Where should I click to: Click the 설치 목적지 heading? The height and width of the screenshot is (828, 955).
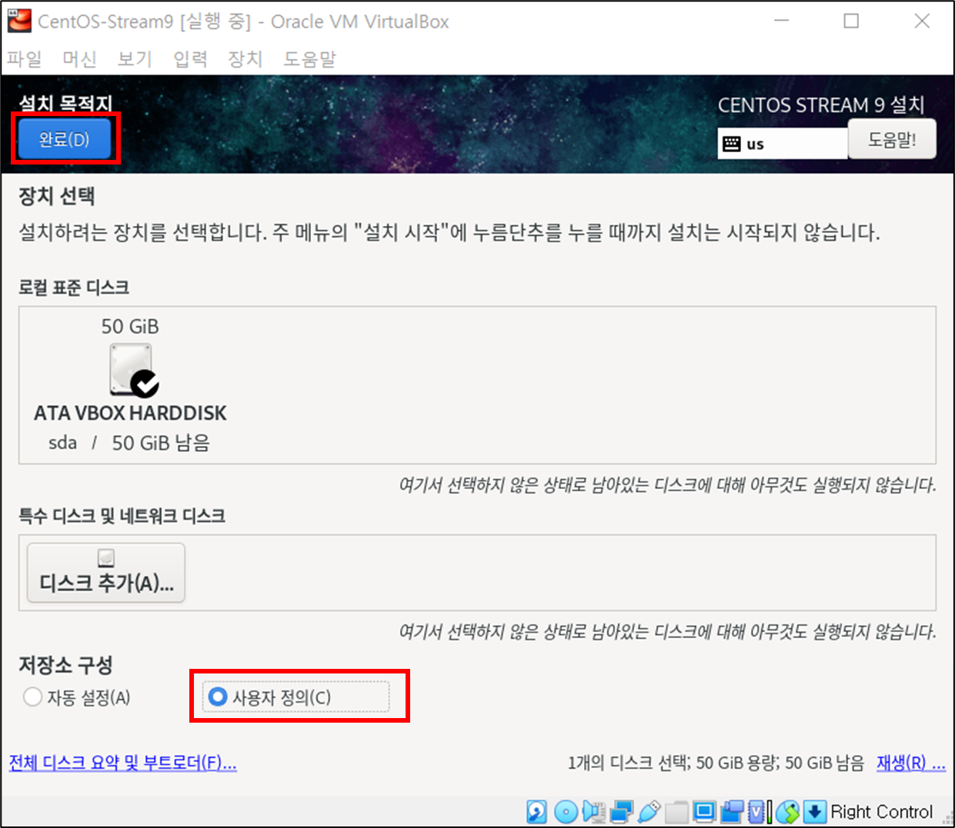[x=66, y=103]
